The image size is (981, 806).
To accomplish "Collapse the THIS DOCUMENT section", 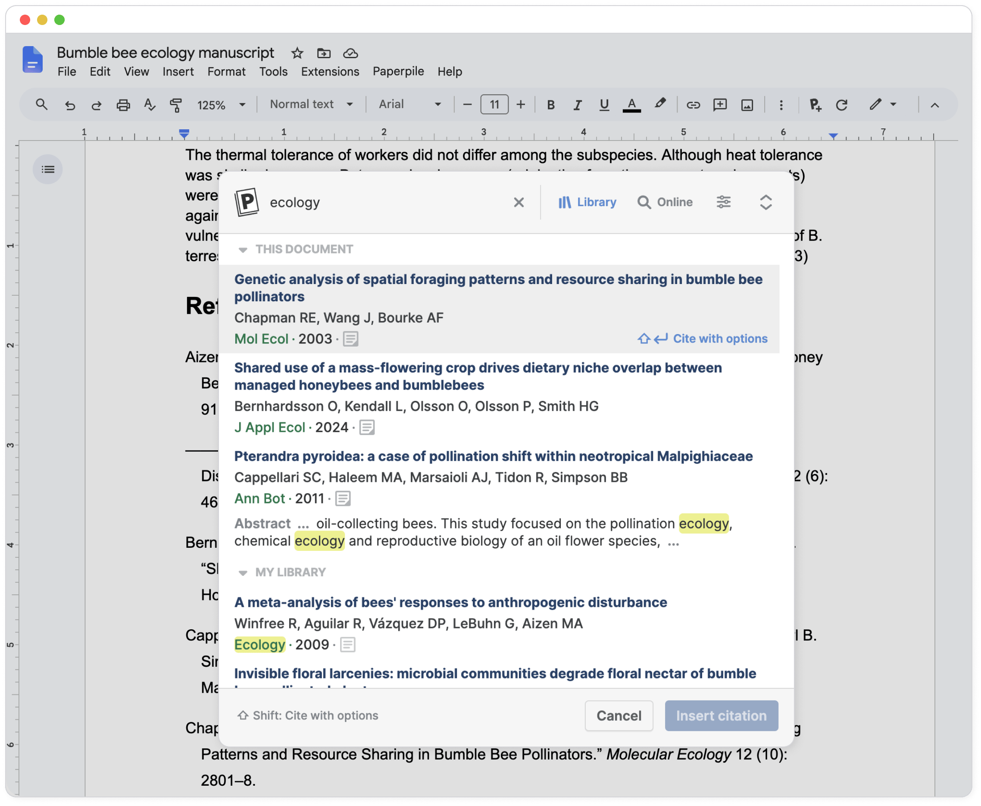I will [x=243, y=250].
